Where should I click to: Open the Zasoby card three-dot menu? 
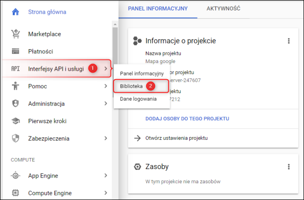(x=289, y=167)
